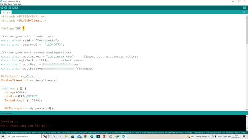Screen dimensions: 248x139
Task: Click the void setup() line
Action: coord(14,88)
